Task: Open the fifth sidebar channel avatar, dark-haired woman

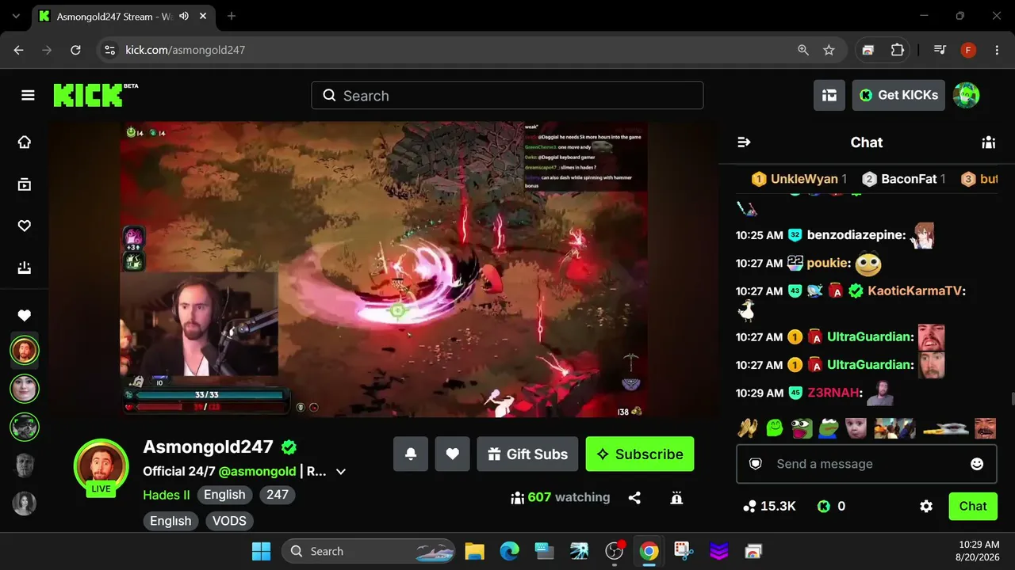Action: pyautogui.click(x=25, y=504)
